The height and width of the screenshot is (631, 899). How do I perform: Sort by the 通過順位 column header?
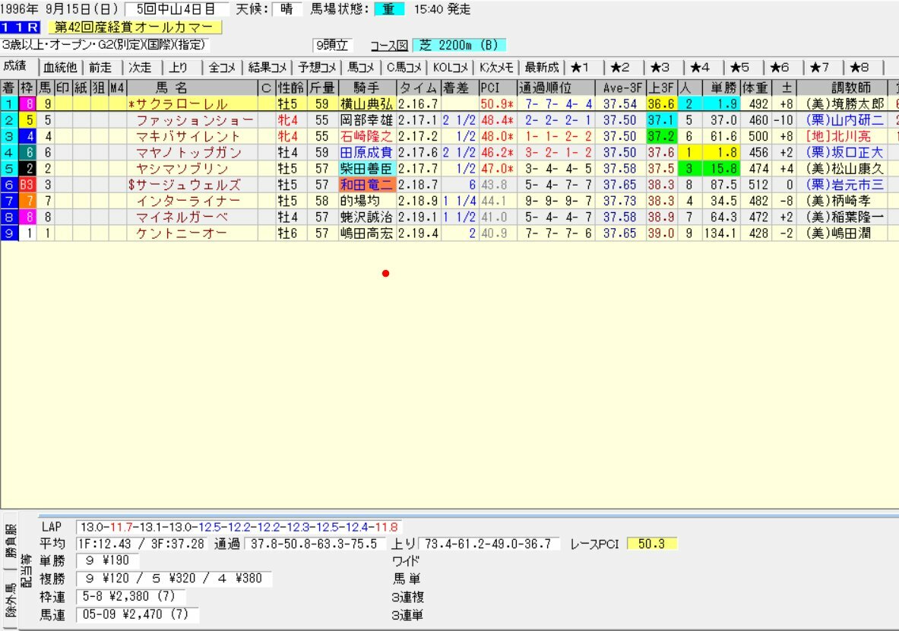coord(556,87)
